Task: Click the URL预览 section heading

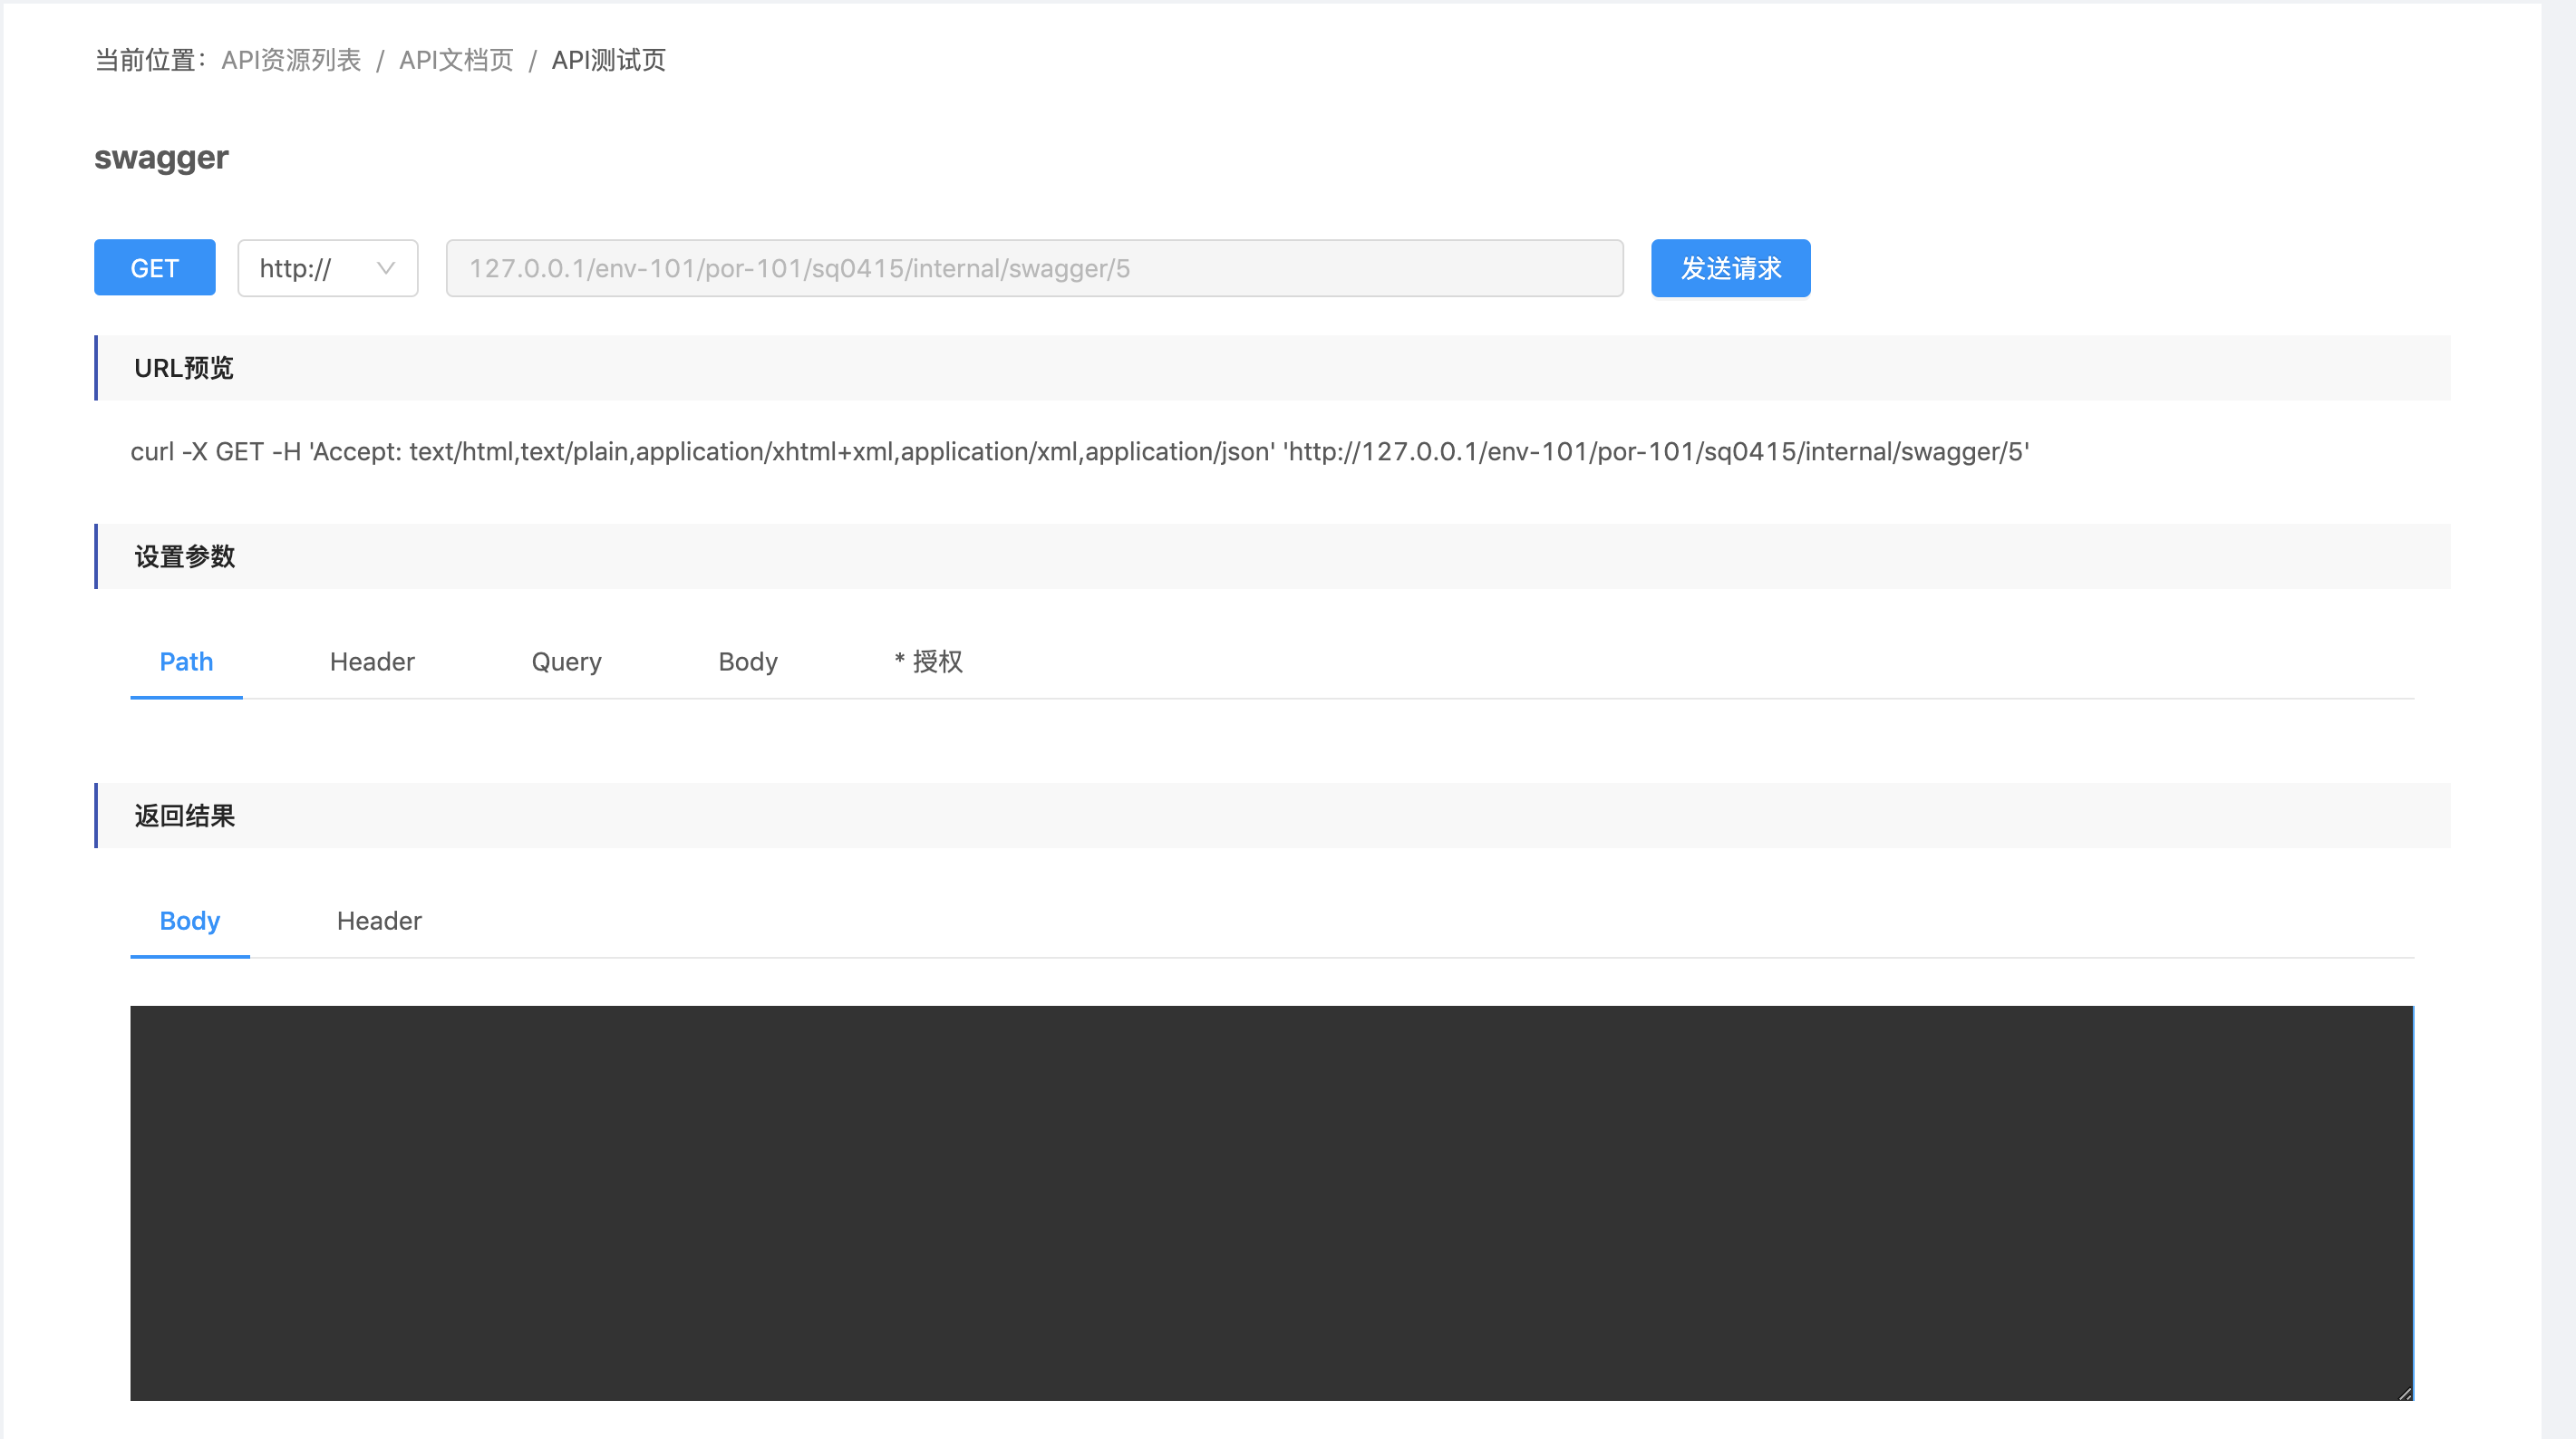Action: (184, 368)
